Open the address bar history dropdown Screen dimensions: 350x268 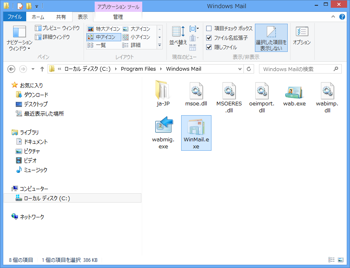click(x=240, y=69)
